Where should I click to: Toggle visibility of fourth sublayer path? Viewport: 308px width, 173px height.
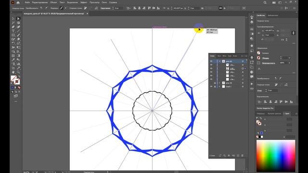(211, 75)
